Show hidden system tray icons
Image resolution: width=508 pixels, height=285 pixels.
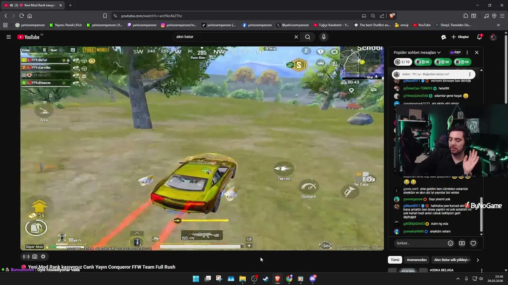pos(458,279)
